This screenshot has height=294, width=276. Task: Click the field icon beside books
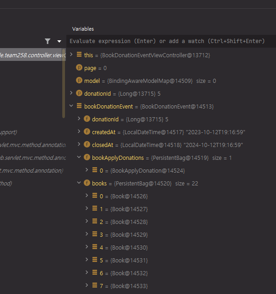point(87,183)
